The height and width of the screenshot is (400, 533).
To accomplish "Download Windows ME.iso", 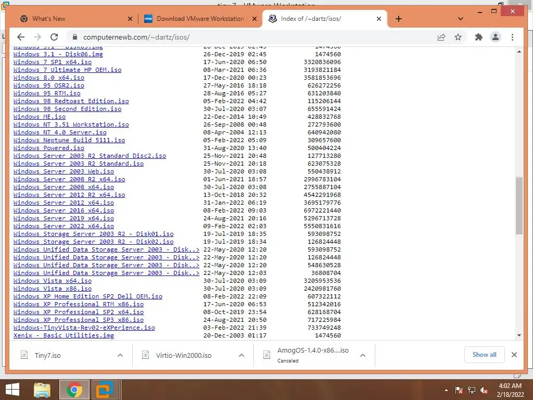I will click(x=40, y=117).
